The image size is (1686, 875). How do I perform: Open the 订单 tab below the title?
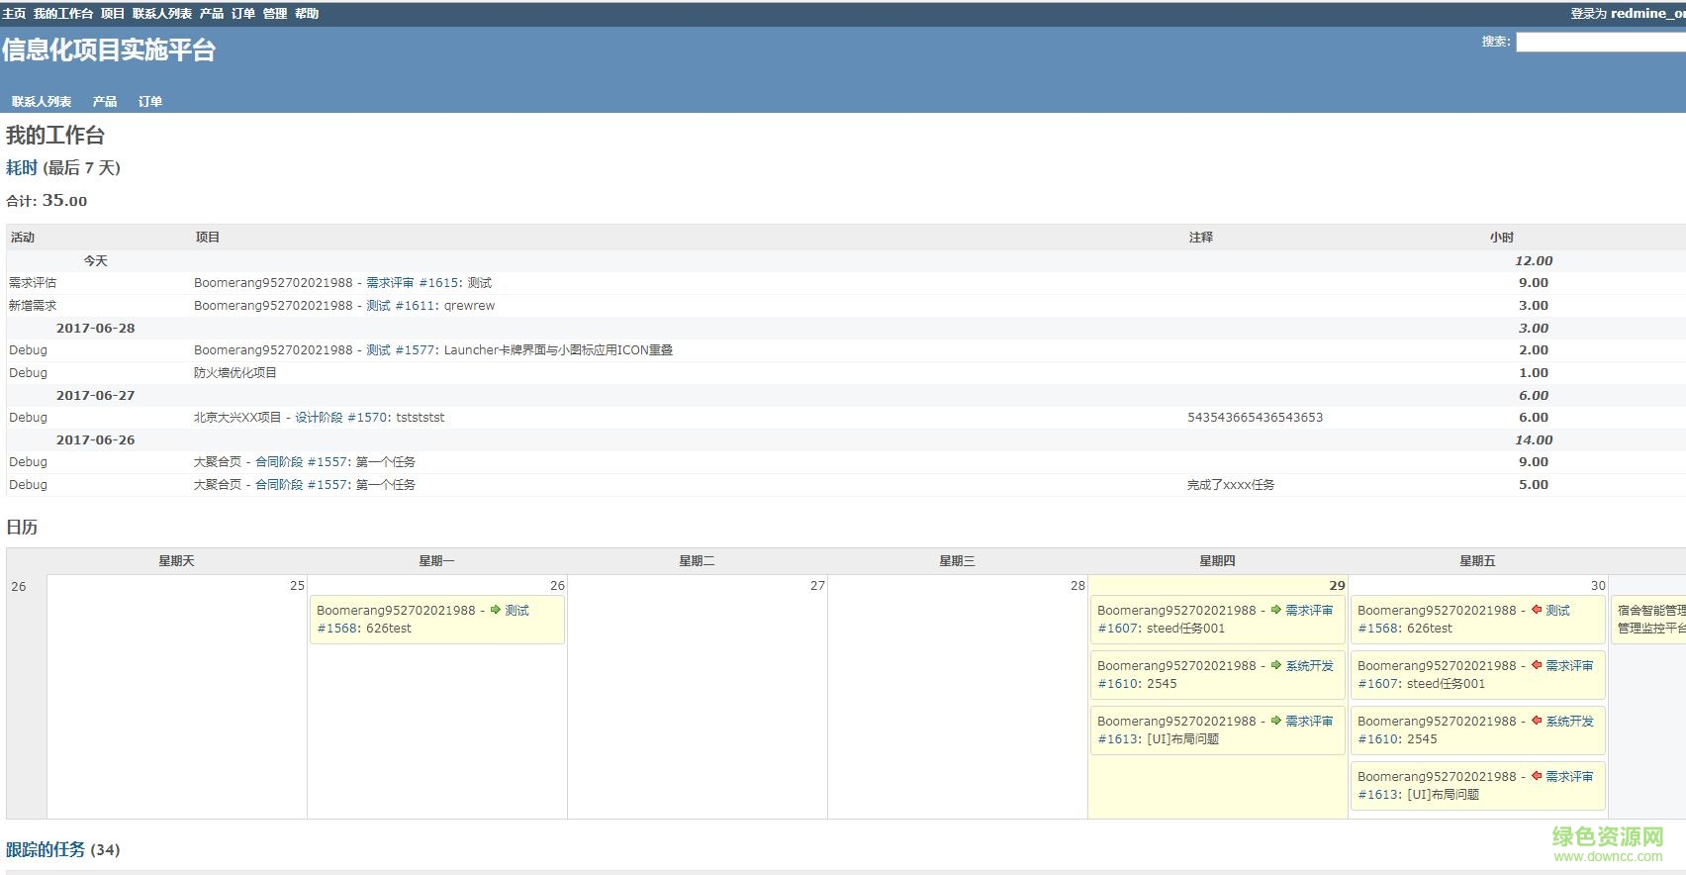click(x=150, y=101)
